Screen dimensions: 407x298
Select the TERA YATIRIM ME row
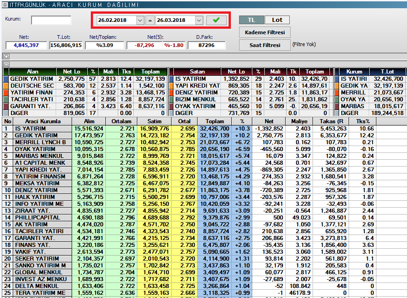[x=189, y=293]
